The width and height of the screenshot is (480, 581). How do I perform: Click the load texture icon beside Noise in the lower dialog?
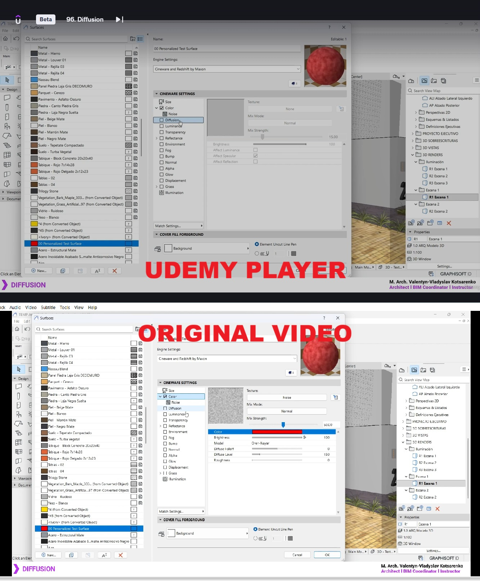pyautogui.click(x=335, y=397)
